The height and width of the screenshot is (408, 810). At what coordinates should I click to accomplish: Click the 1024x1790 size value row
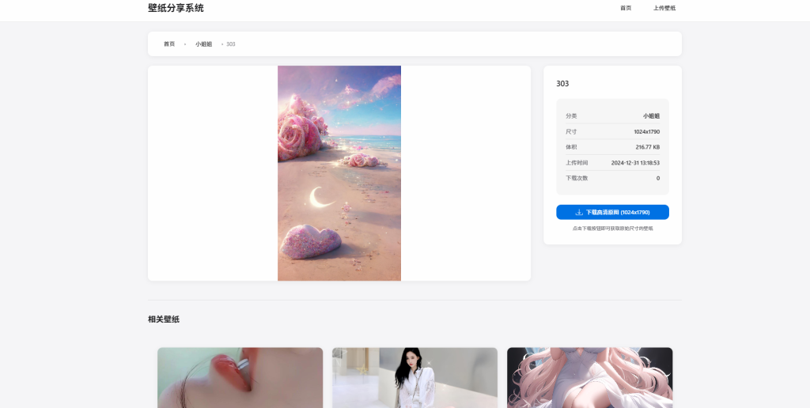[612, 131]
